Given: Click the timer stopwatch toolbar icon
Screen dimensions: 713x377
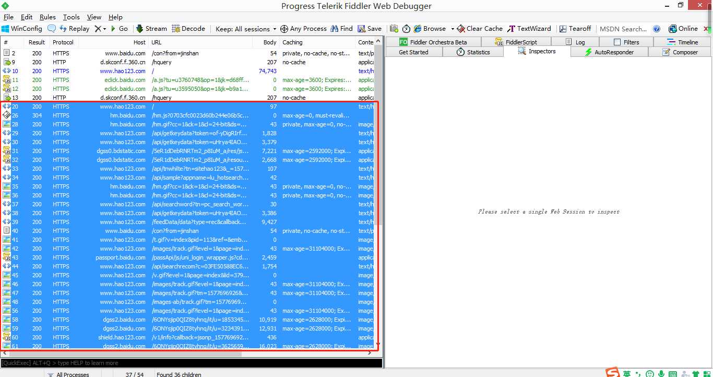Looking at the screenshot, I should pos(406,29).
